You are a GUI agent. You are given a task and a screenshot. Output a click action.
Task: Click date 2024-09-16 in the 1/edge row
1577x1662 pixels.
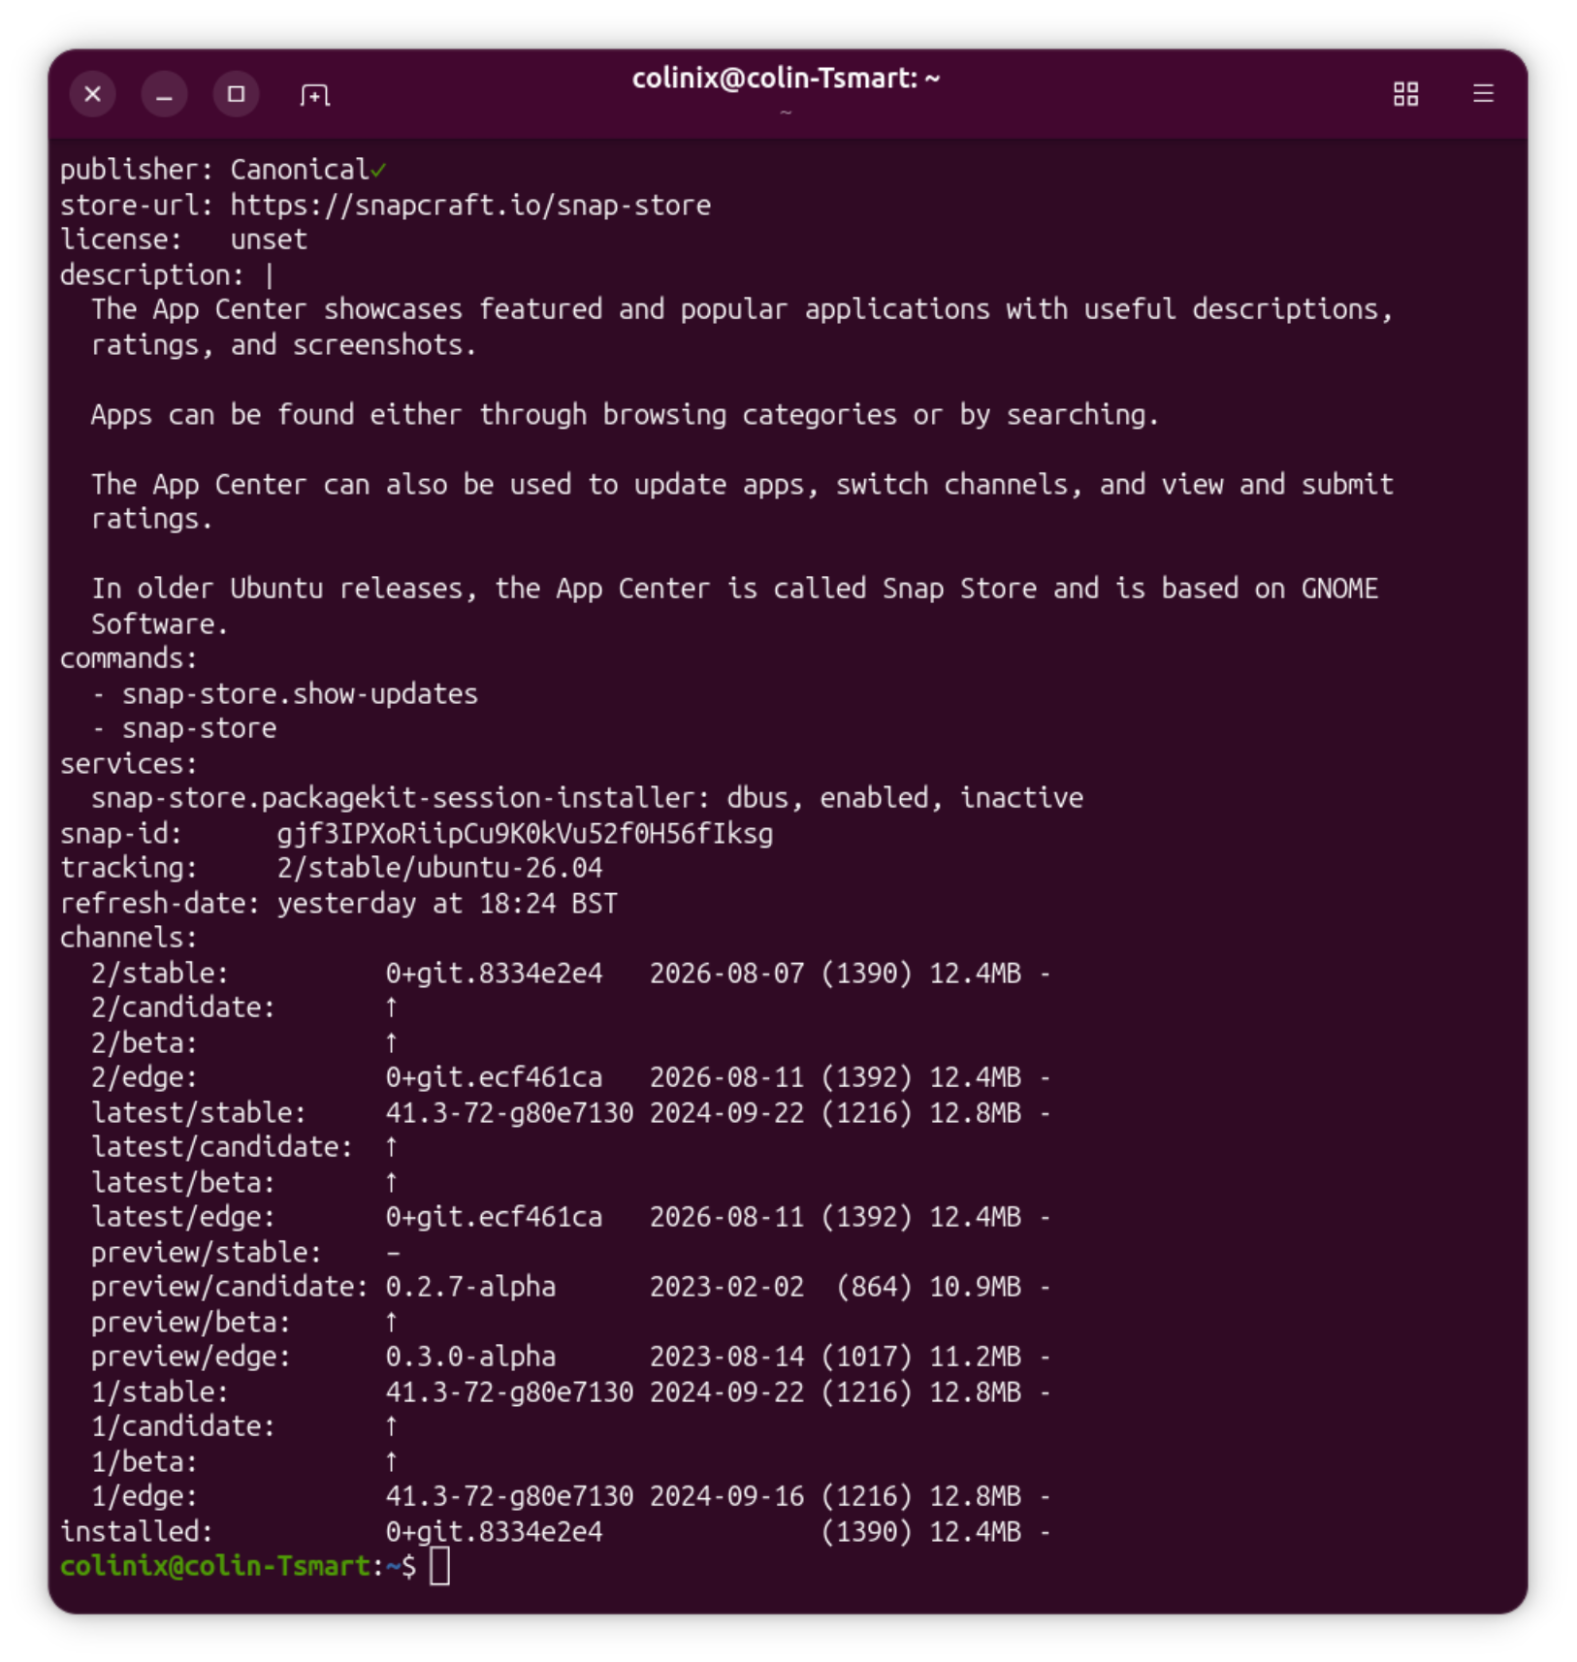click(x=726, y=1496)
